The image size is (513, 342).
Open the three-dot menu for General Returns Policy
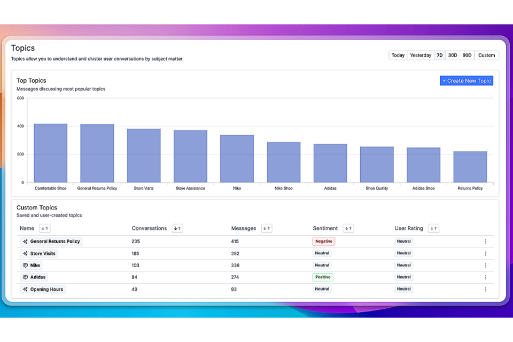tap(485, 242)
